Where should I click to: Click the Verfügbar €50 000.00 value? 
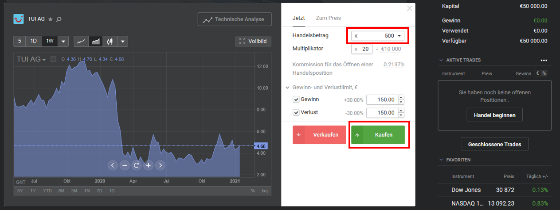click(533, 41)
